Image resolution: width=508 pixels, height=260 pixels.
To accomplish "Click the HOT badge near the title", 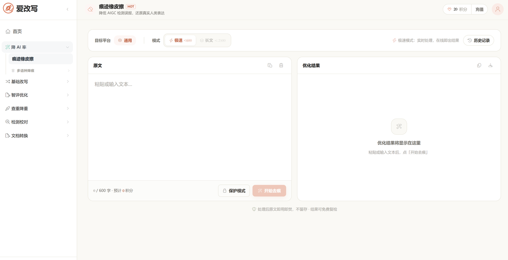I will point(131,6).
